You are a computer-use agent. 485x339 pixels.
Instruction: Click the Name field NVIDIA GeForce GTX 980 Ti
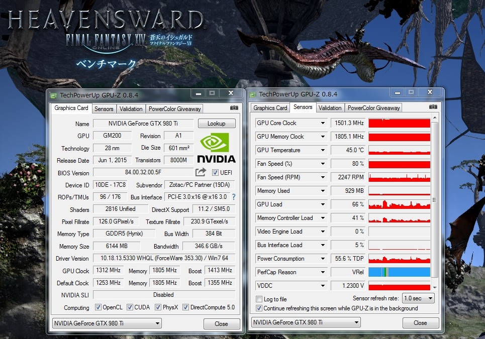(143, 124)
